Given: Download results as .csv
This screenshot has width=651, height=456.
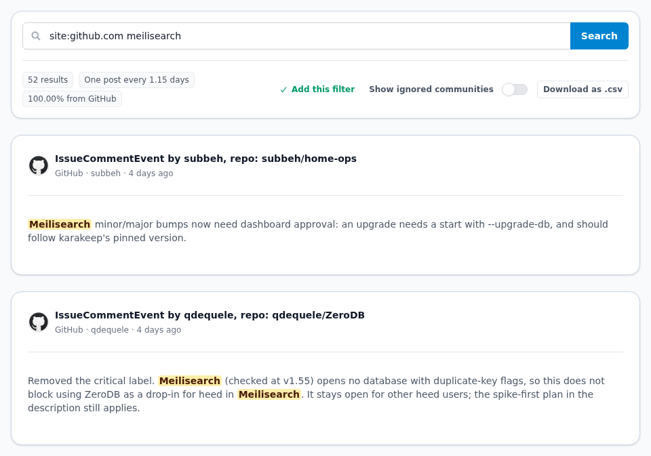Looking at the screenshot, I should pos(583,89).
